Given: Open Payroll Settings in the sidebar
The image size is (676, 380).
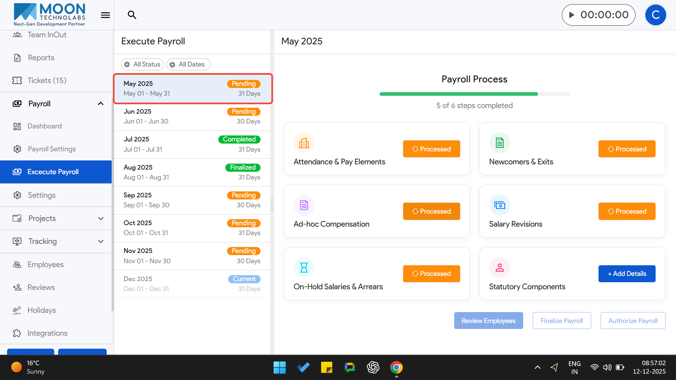Looking at the screenshot, I should coord(51,149).
